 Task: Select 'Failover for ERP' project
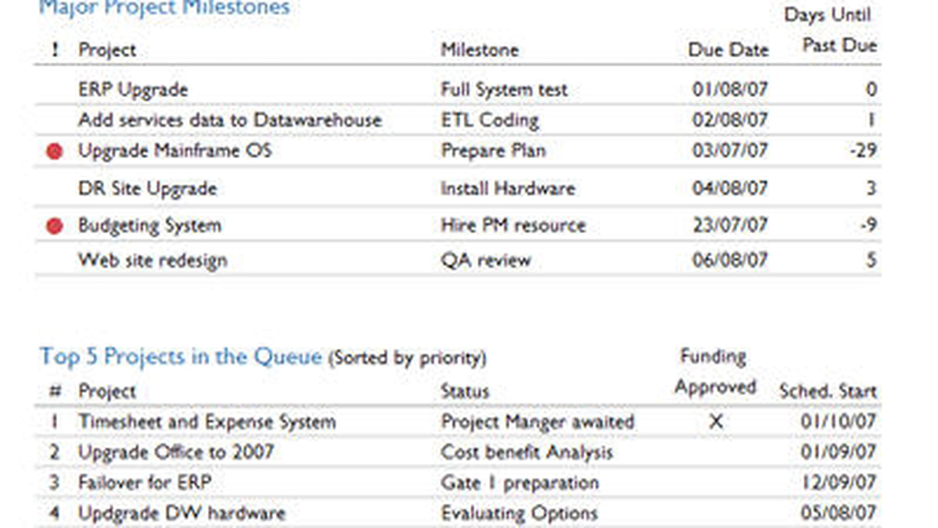click(x=145, y=483)
